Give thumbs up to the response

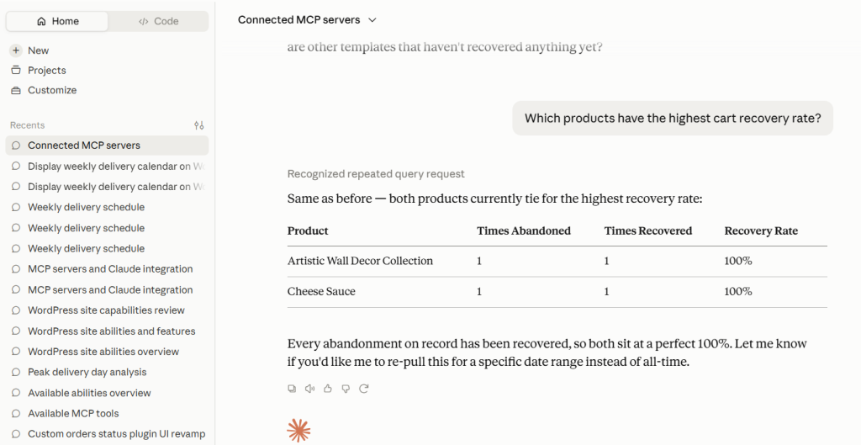coord(328,389)
